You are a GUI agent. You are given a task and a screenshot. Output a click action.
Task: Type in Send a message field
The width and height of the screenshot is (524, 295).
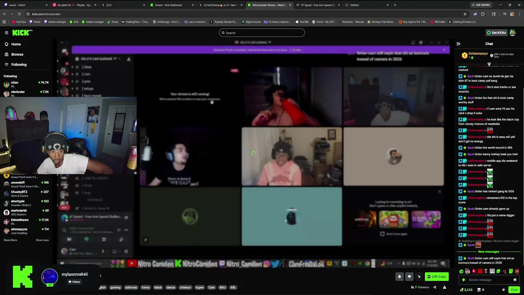click(x=490, y=280)
